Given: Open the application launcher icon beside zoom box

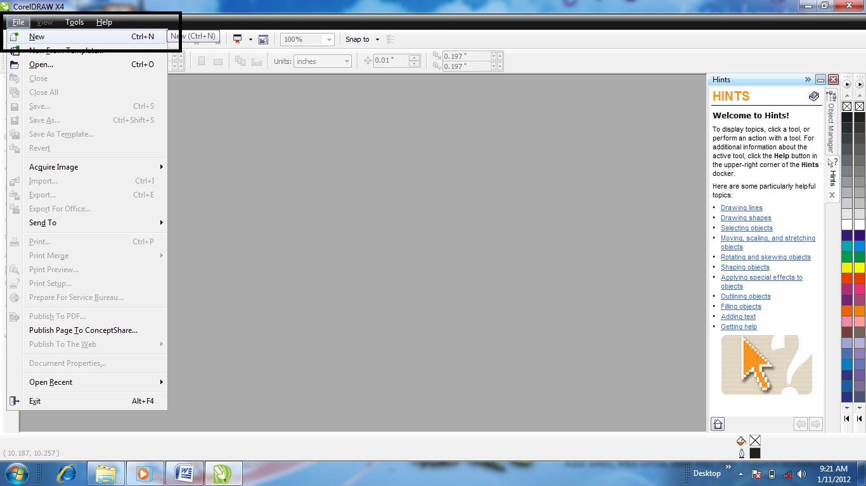Looking at the screenshot, I should 263,39.
